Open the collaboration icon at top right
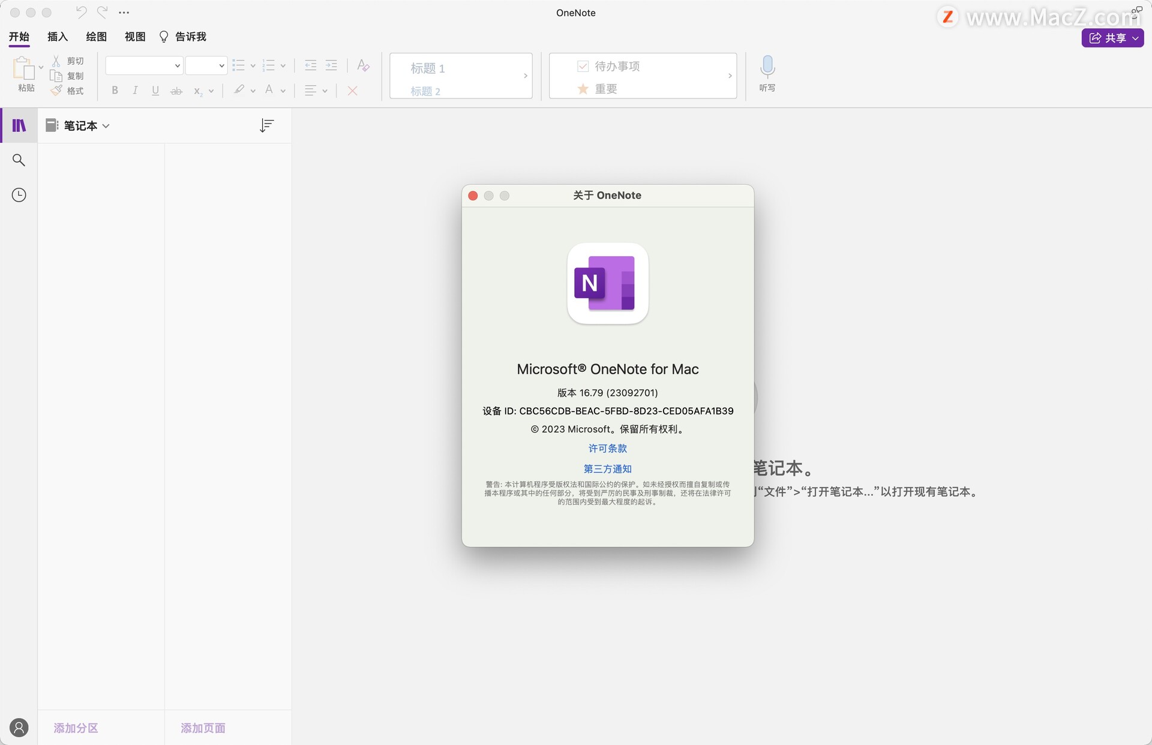 [x=1137, y=11]
